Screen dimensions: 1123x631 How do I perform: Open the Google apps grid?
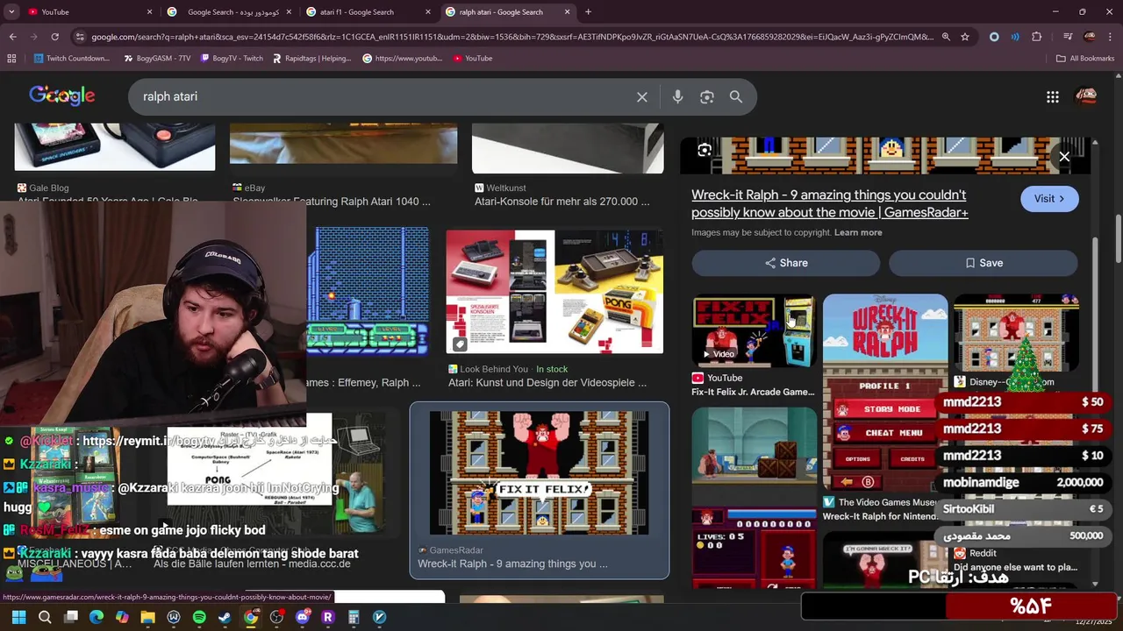click(1053, 97)
